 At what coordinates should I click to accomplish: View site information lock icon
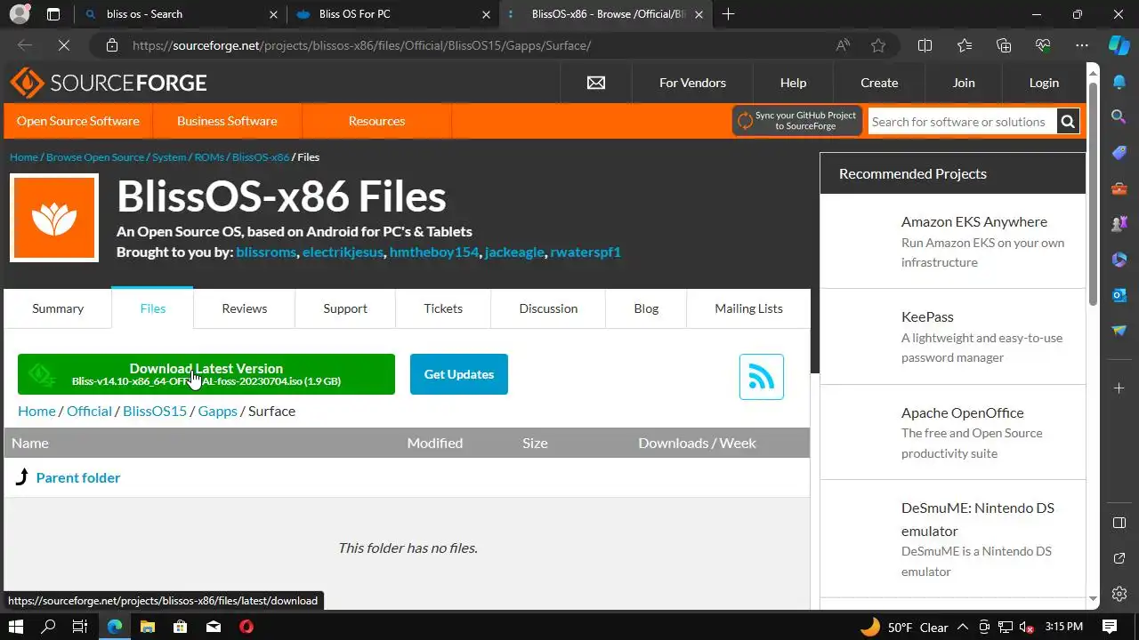coord(111,45)
